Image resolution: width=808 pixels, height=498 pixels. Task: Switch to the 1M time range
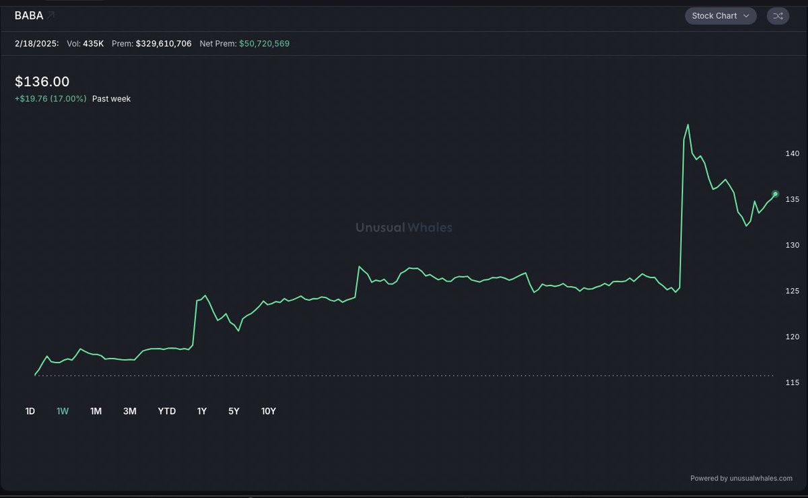pyautogui.click(x=96, y=411)
